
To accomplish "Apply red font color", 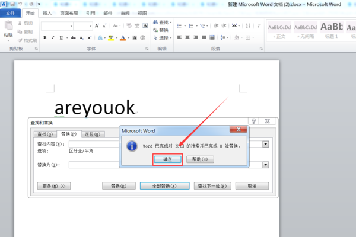I will tap(123, 38).
